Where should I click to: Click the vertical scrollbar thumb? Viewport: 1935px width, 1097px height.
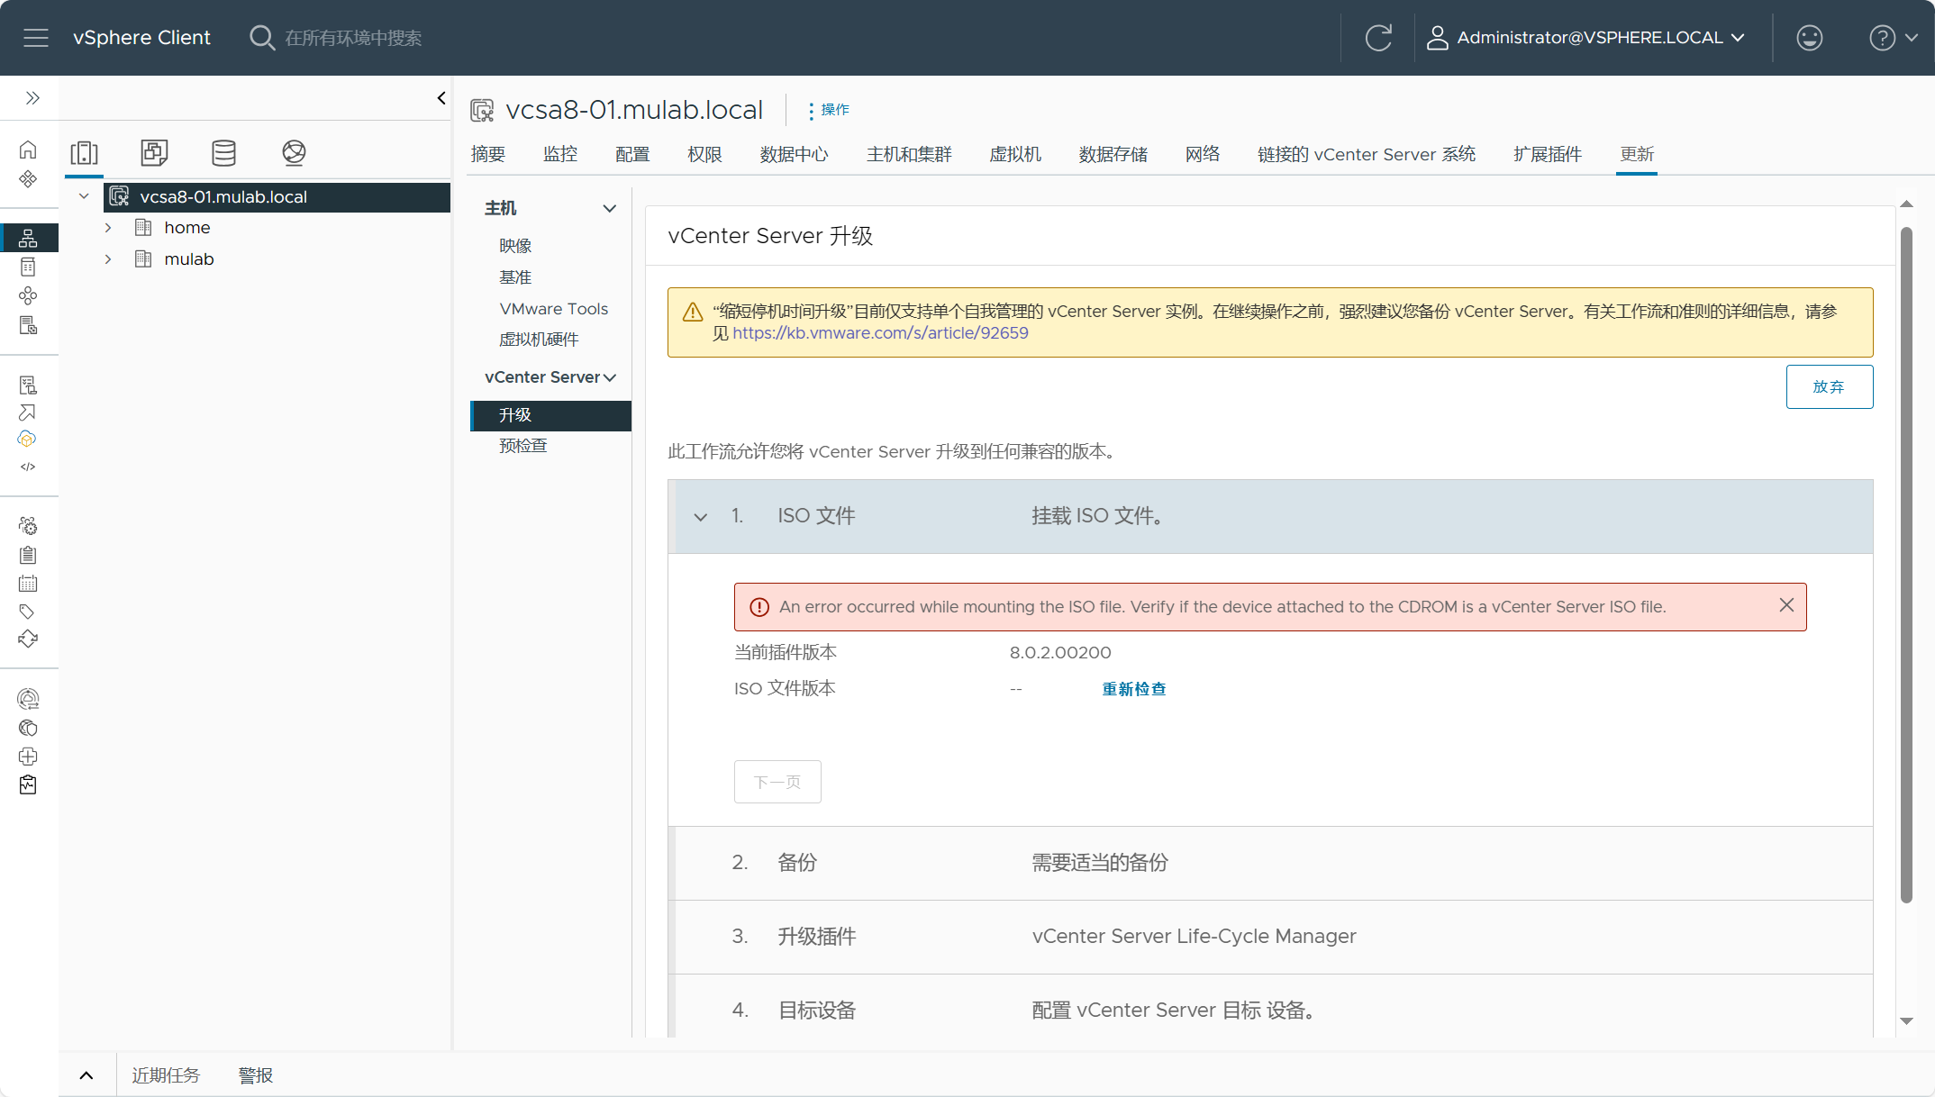coord(1906,565)
